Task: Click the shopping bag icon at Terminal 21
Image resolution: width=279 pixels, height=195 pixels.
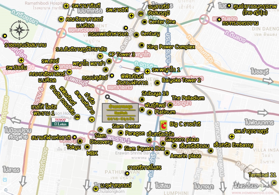Action: (274, 182)
